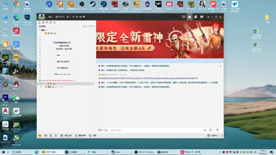Image resolution: width=276 pixels, height=155 pixels.
Task: Click the 自由发言 speak mode button
Action: [x=66, y=136]
